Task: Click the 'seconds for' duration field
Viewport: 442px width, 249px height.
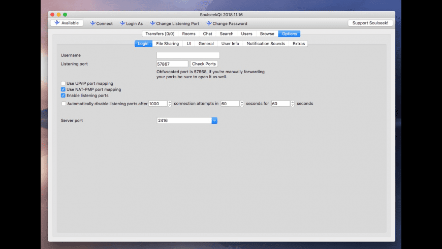Action: (280, 104)
